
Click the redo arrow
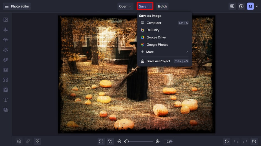(x=245, y=142)
